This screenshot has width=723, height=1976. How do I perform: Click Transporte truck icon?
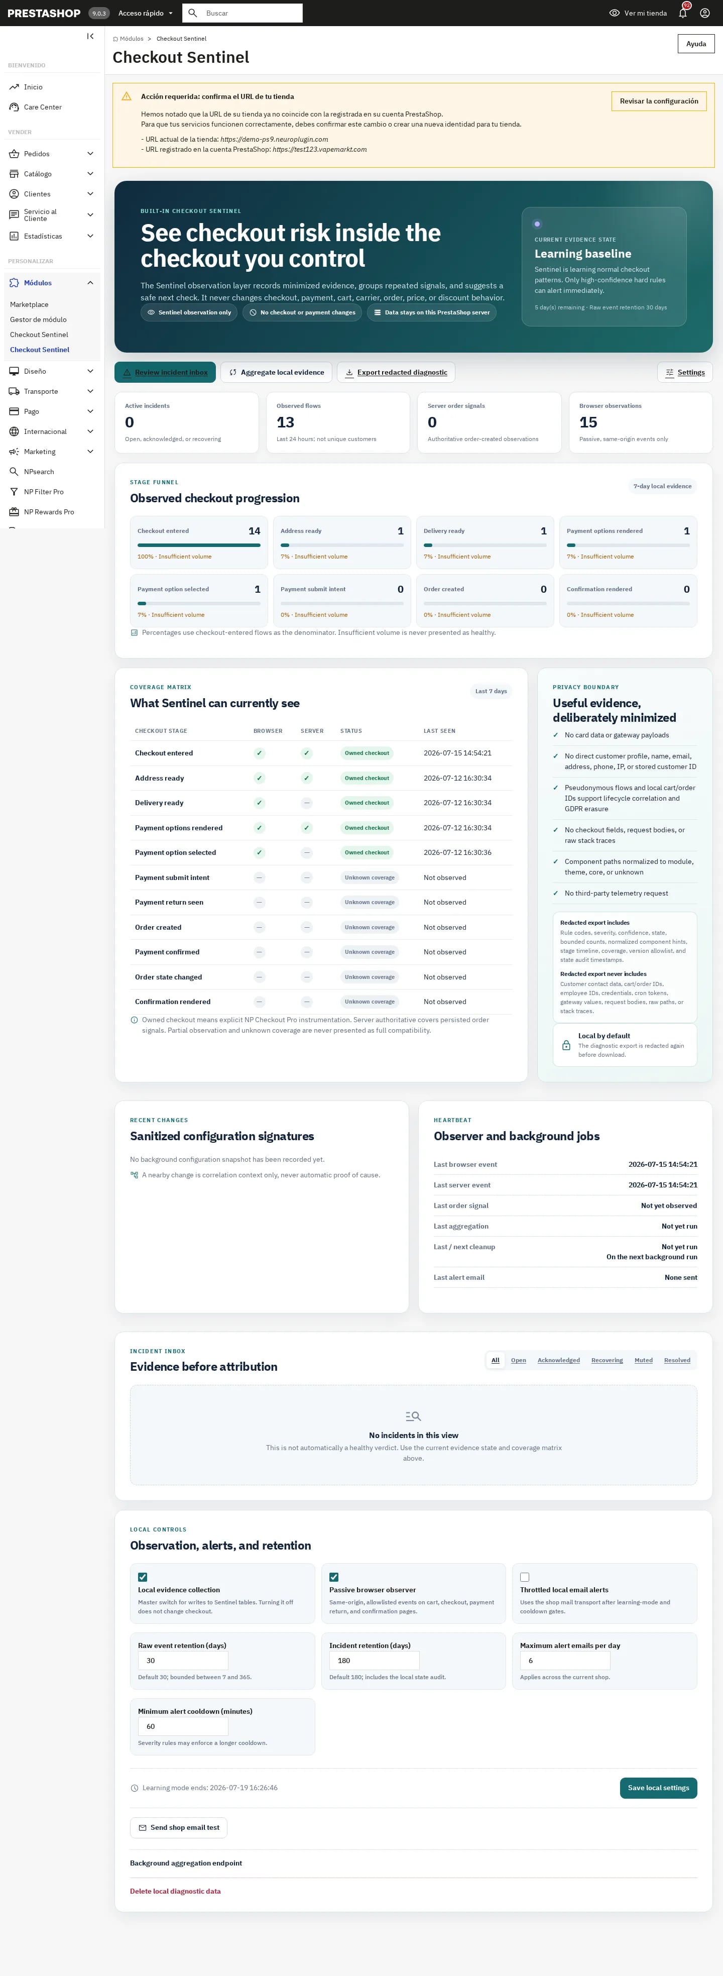click(x=14, y=391)
